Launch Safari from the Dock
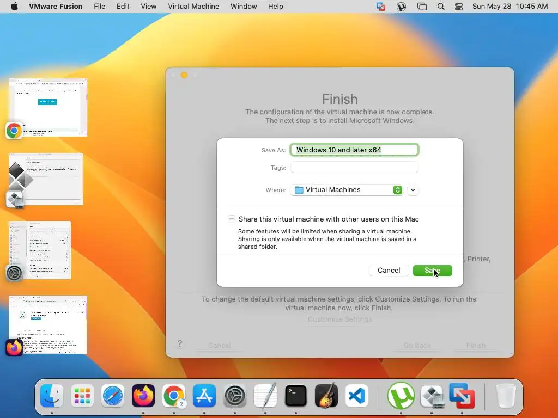The width and height of the screenshot is (558, 418). tap(113, 396)
